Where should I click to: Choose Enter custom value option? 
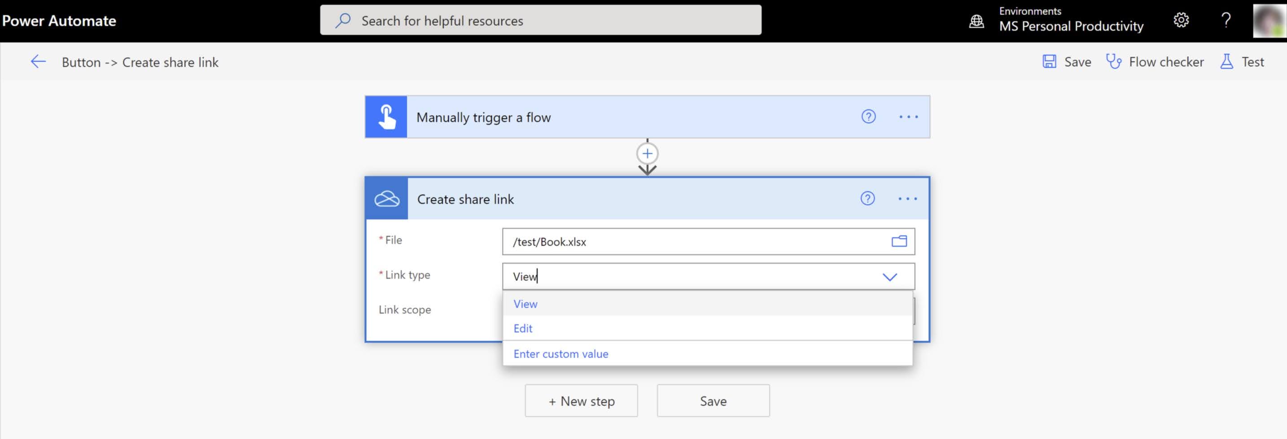point(708,354)
